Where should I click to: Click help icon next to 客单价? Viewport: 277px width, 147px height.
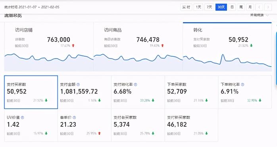pyautogui.click(x=74, y=118)
